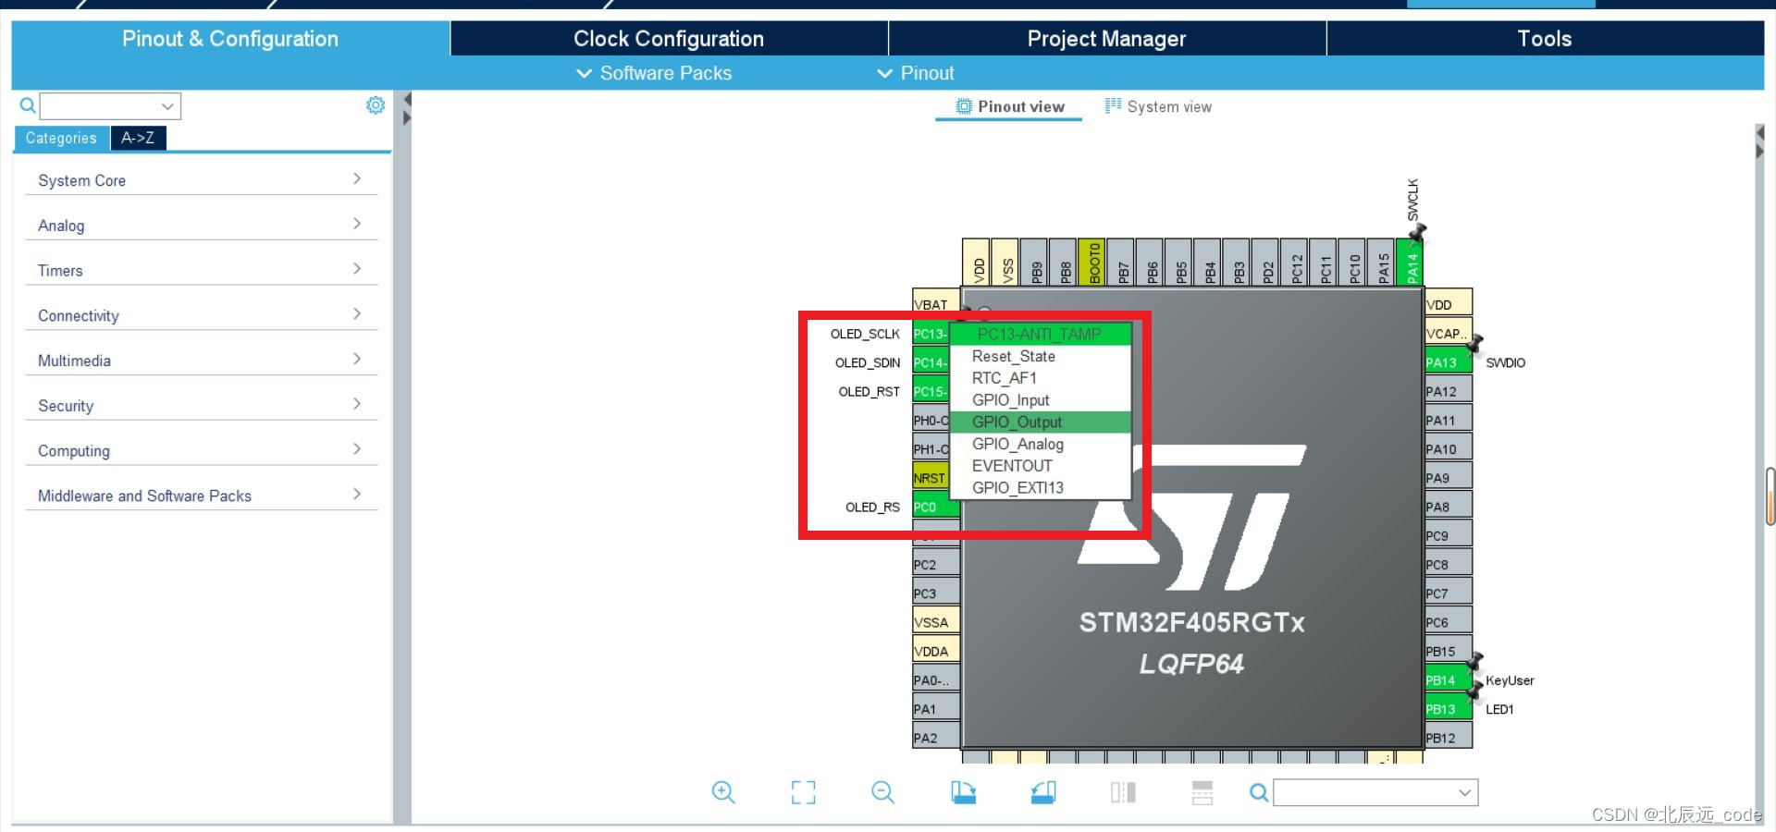Expand the Timers category
Image resolution: width=1776 pixels, height=832 pixels.
click(x=202, y=271)
